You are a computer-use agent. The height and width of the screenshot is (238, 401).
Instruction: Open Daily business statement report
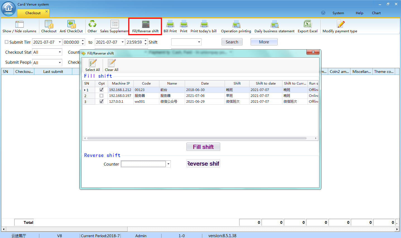pyautogui.click(x=274, y=27)
